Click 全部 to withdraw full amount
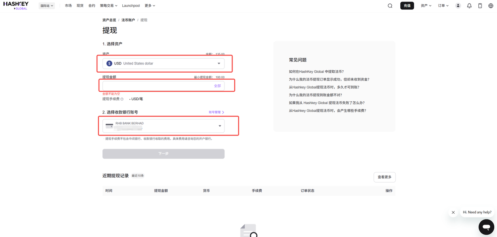 pyautogui.click(x=217, y=86)
